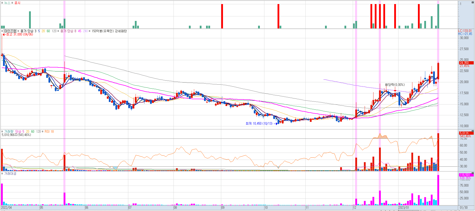Select the 공시 indicator label
Screen dimensions: 475x211
(17, 3)
